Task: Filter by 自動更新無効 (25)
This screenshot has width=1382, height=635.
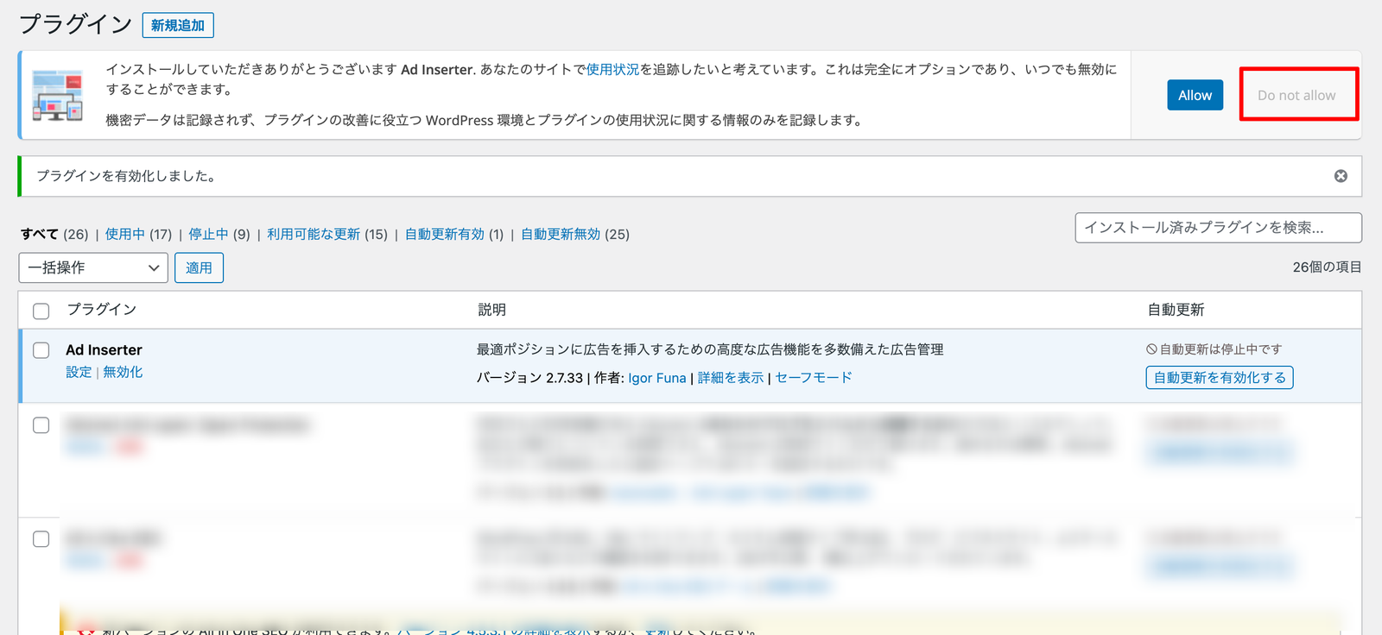Action: [575, 234]
